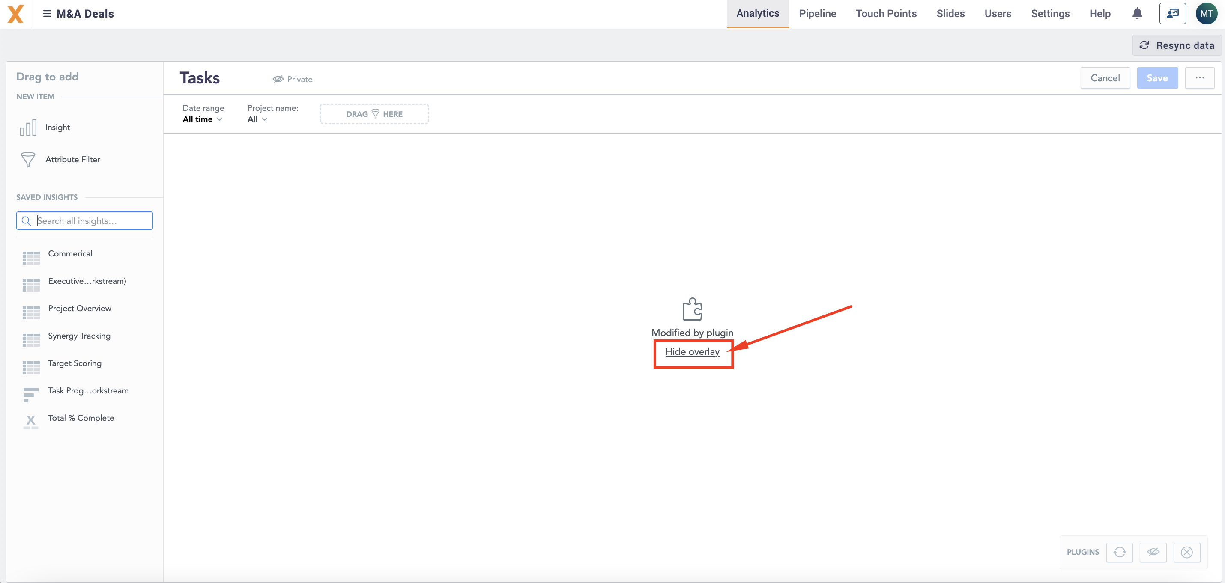Click the magnifier icon in insights search
Screen dimensions: 1225x583
pos(27,221)
